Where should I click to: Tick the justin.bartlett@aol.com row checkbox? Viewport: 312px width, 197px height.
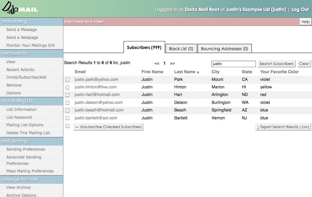(x=68, y=118)
